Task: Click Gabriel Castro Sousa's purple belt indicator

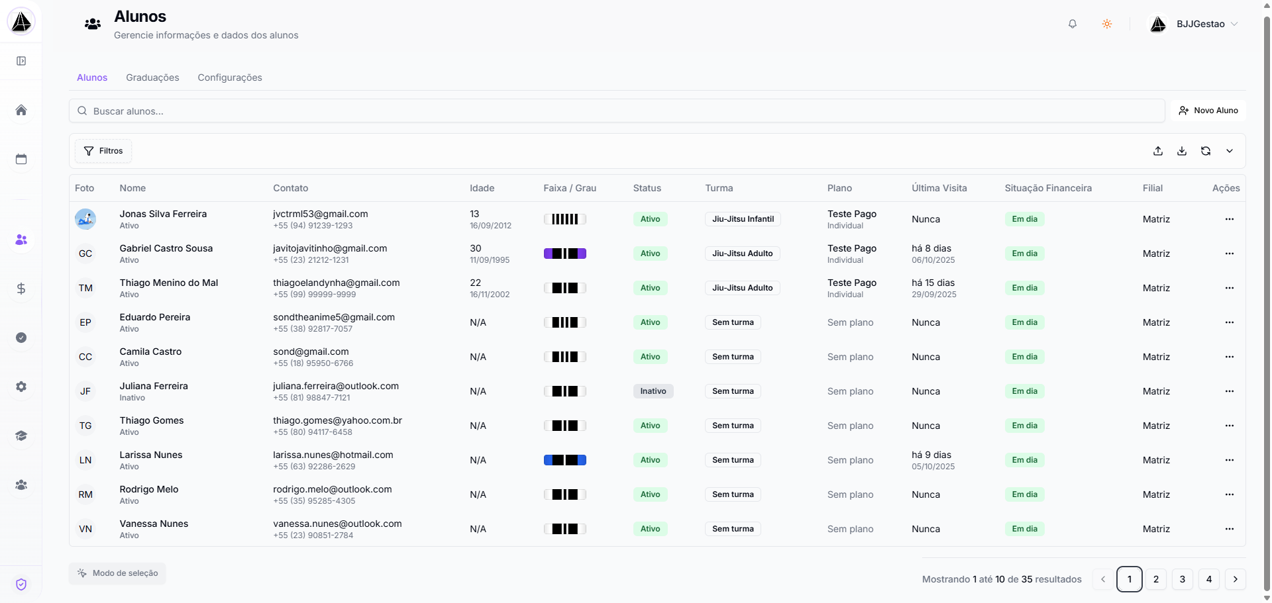Action: (564, 254)
